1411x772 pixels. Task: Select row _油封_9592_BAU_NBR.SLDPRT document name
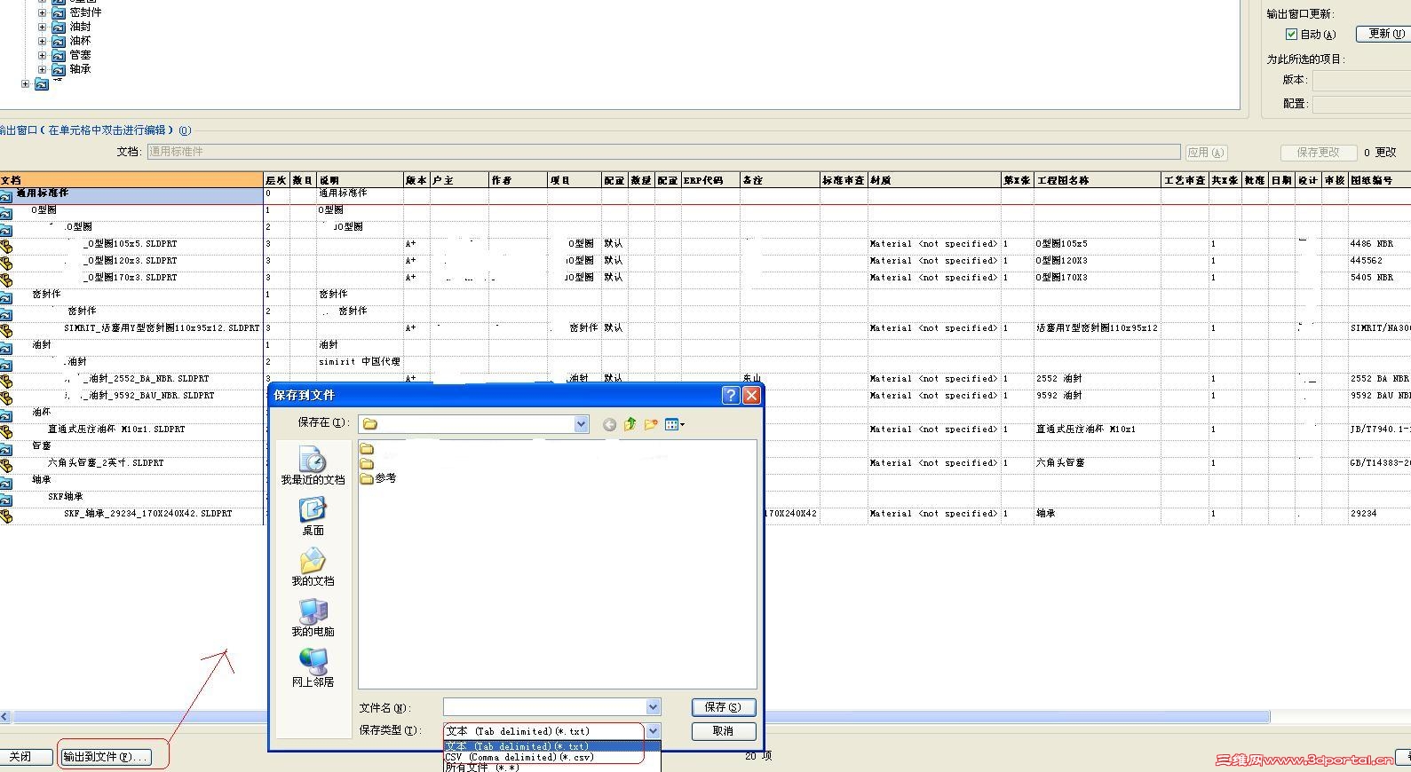tap(148, 396)
